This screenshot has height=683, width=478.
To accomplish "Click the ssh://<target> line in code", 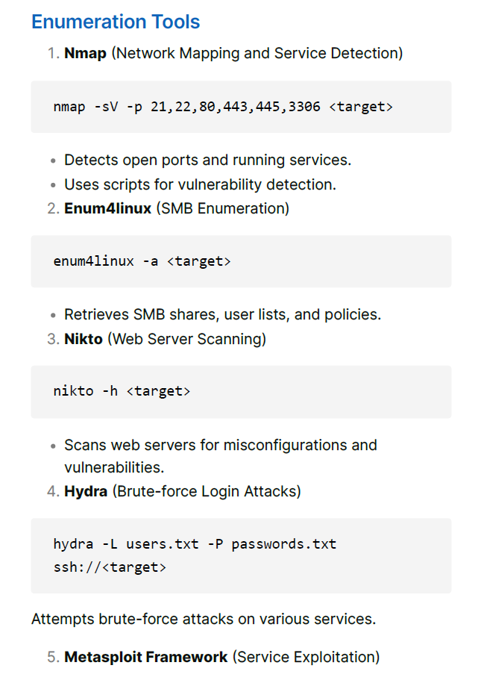I will click(110, 567).
